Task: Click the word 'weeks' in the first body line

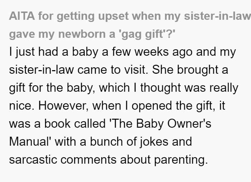Action: click(x=152, y=52)
